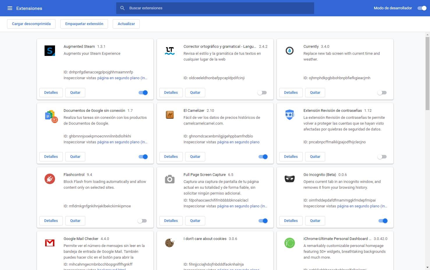
Task: Open Detalles for Extensión Revisión de contraseñas
Action: pos(291,157)
